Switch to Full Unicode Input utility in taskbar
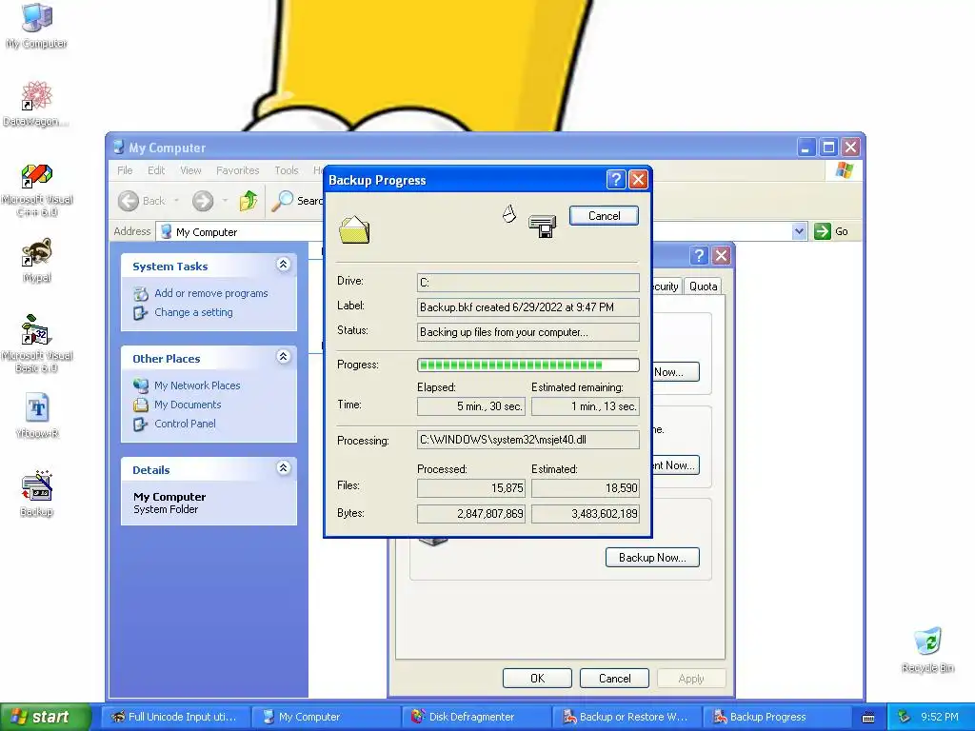Viewport: 975px width, 731px height. 176,717
